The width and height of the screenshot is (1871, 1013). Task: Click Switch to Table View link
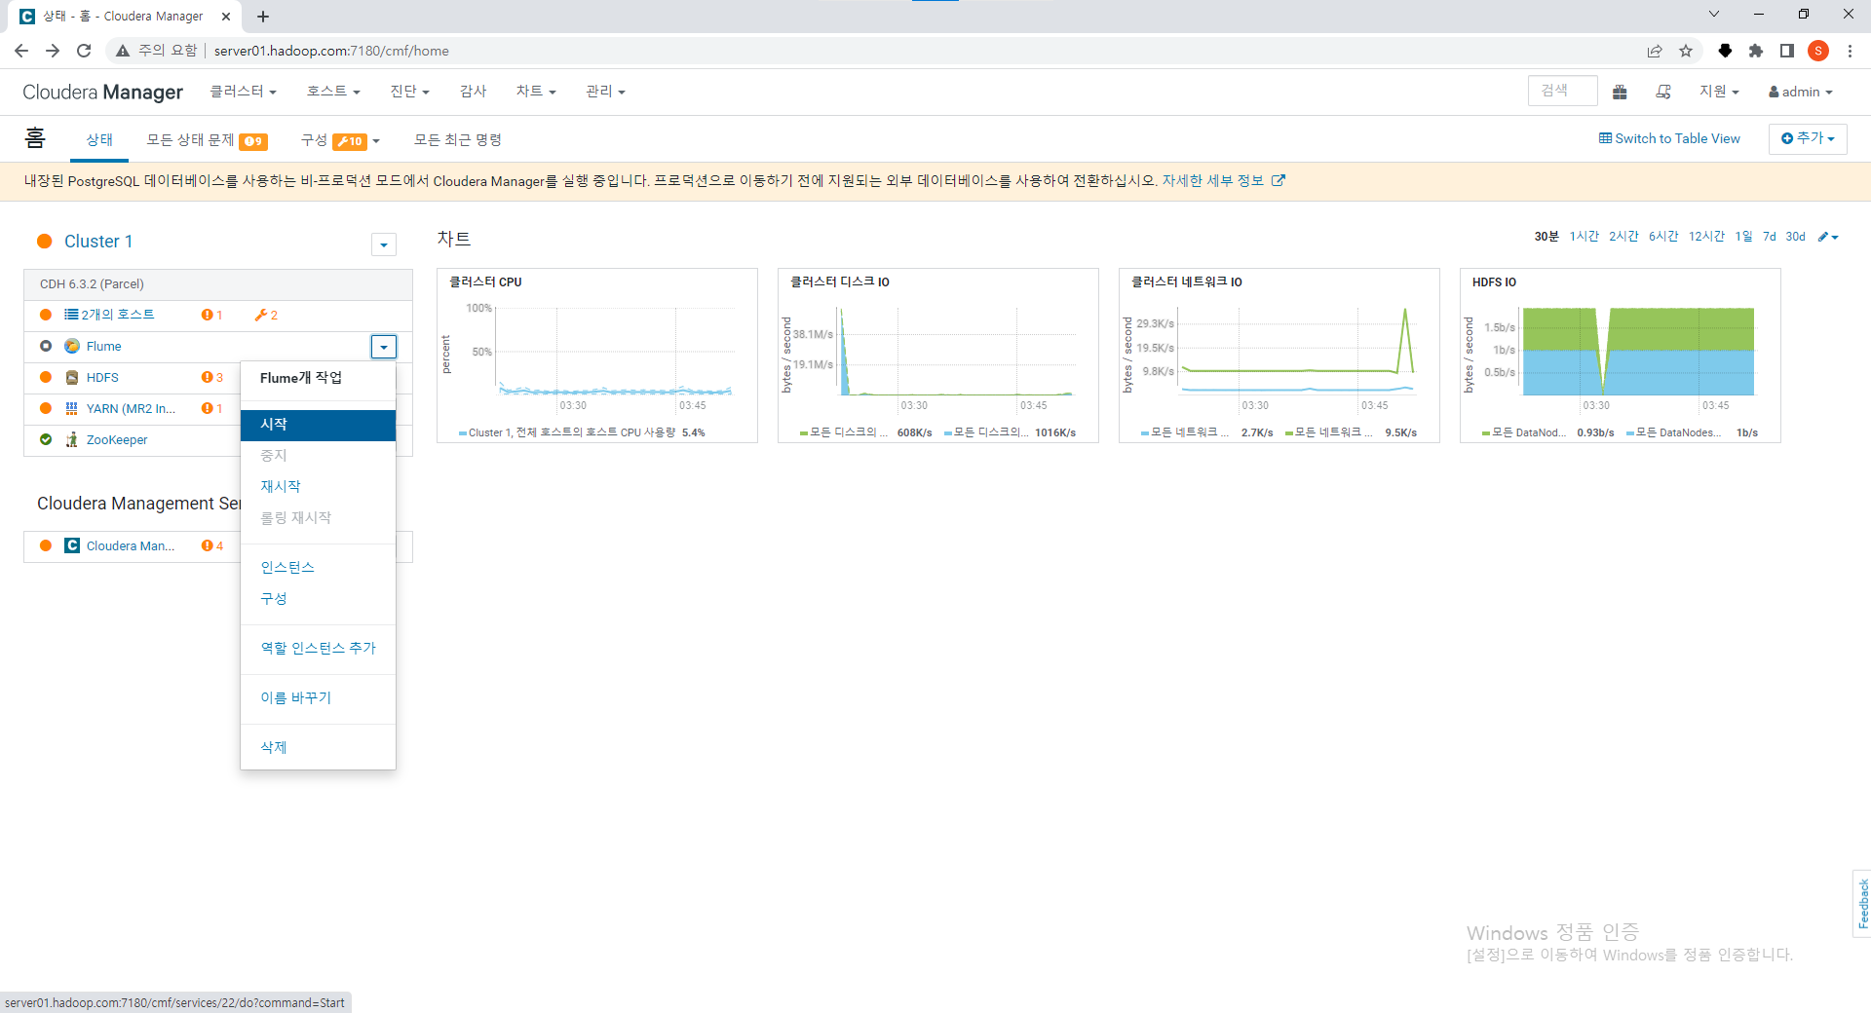(1669, 138)
